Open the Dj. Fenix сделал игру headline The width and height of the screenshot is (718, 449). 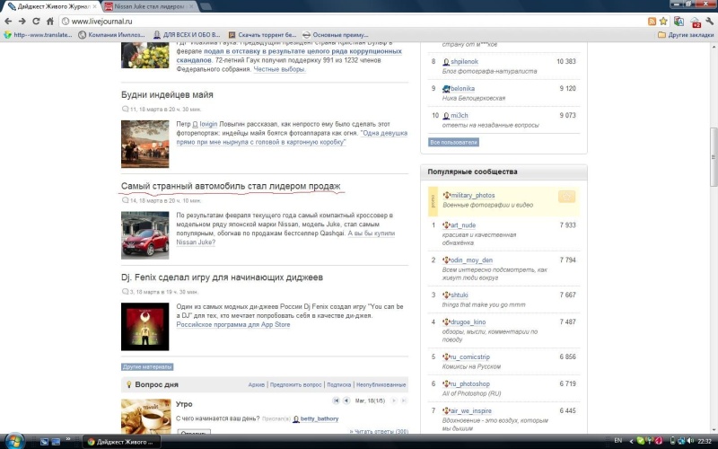point(222,277)
